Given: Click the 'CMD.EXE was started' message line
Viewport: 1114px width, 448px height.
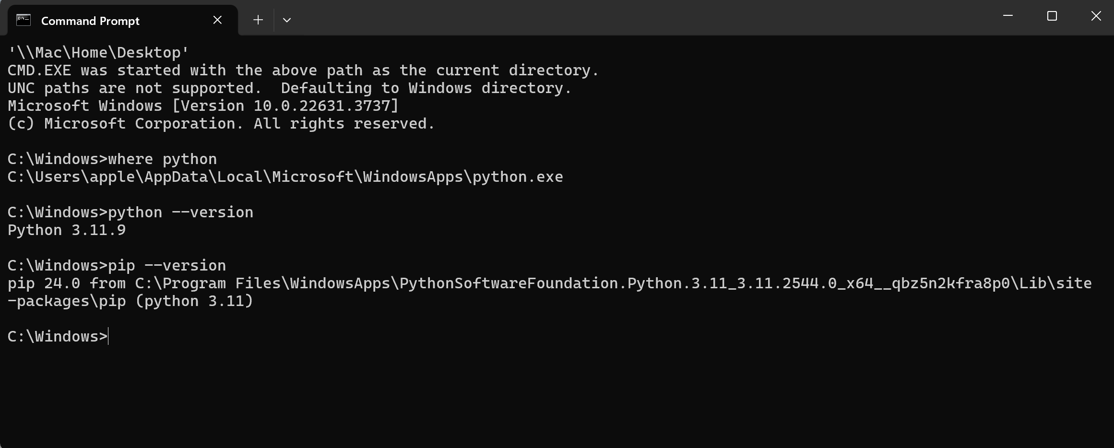Looking at the screenshot, I should (303, 70).
